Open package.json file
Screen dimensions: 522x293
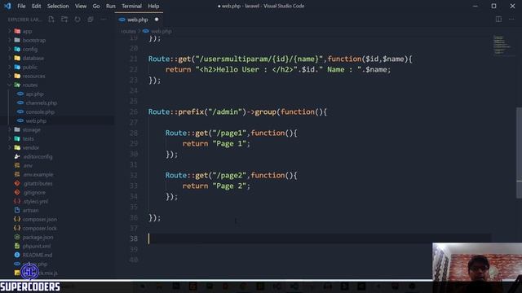coord(38,237)
